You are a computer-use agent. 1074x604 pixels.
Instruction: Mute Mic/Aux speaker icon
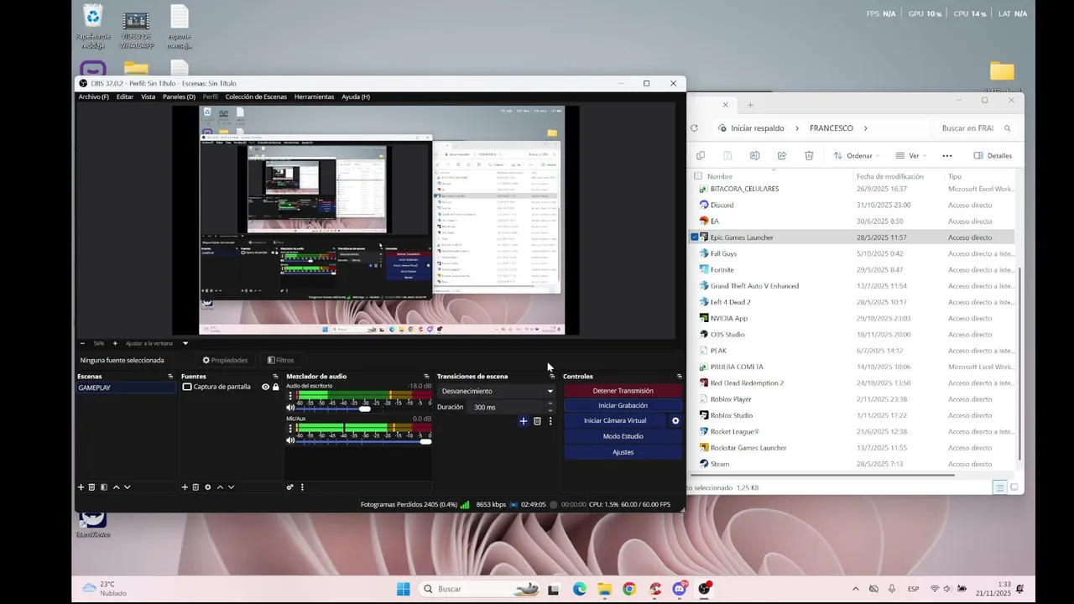pyautogui.click(x=290, y=441)
